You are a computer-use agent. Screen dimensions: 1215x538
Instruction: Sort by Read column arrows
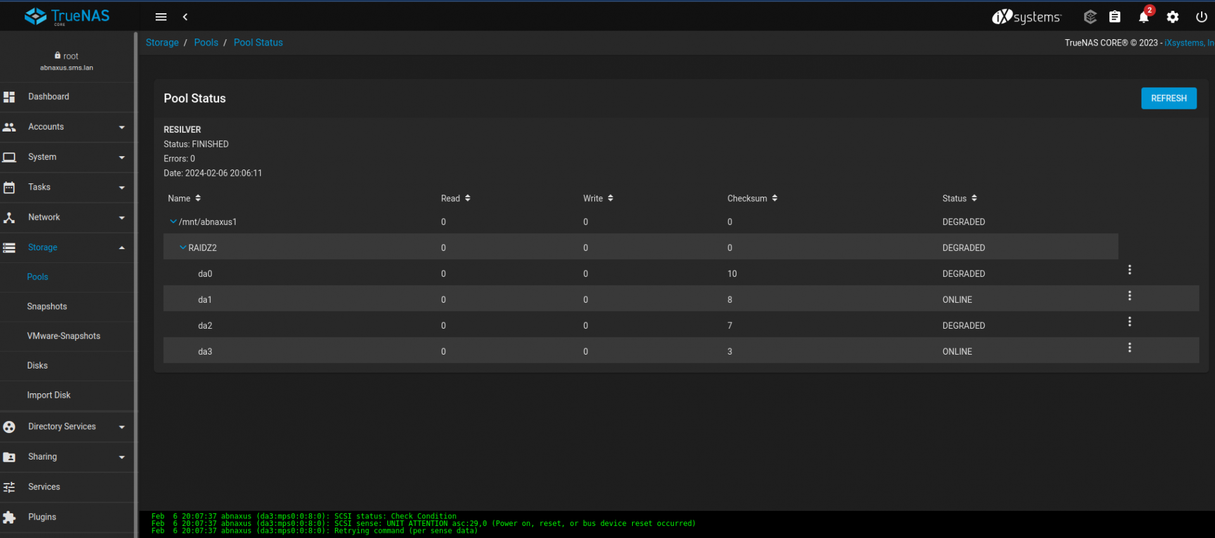(468, 199)
